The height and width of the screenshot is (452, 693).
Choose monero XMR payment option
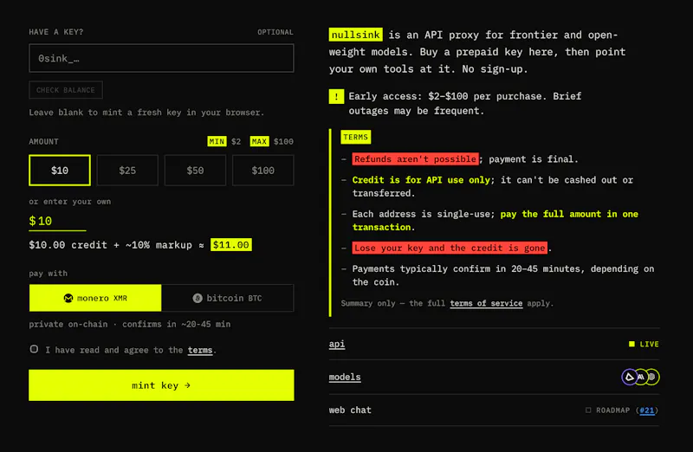click(x=95, y=298)
